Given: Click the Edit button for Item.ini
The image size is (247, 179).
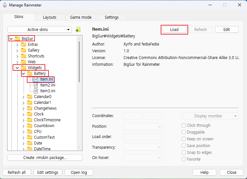Looking at the screenshot, I should pyautogui.click(x=227, y=30).
